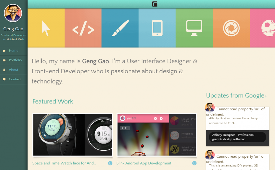
Task: Click Space and Time Watch face link
Action: pyautogui.click(x=64, y=163)
